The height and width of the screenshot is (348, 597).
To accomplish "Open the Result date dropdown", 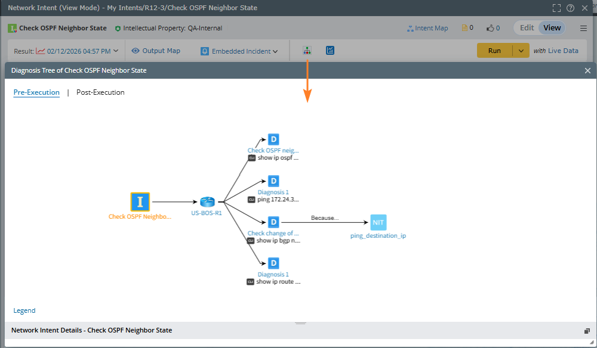I will click(116, 51).
